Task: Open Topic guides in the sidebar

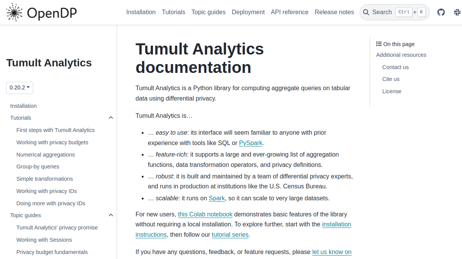Action: [26, 215]
